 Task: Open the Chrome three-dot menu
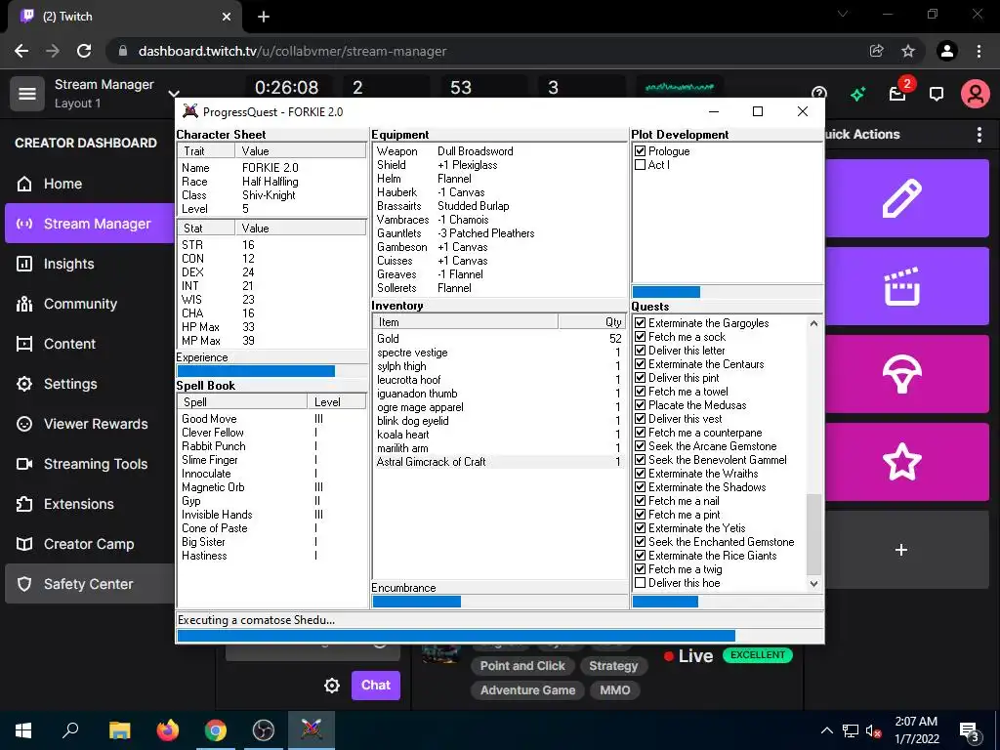[979, 51]
